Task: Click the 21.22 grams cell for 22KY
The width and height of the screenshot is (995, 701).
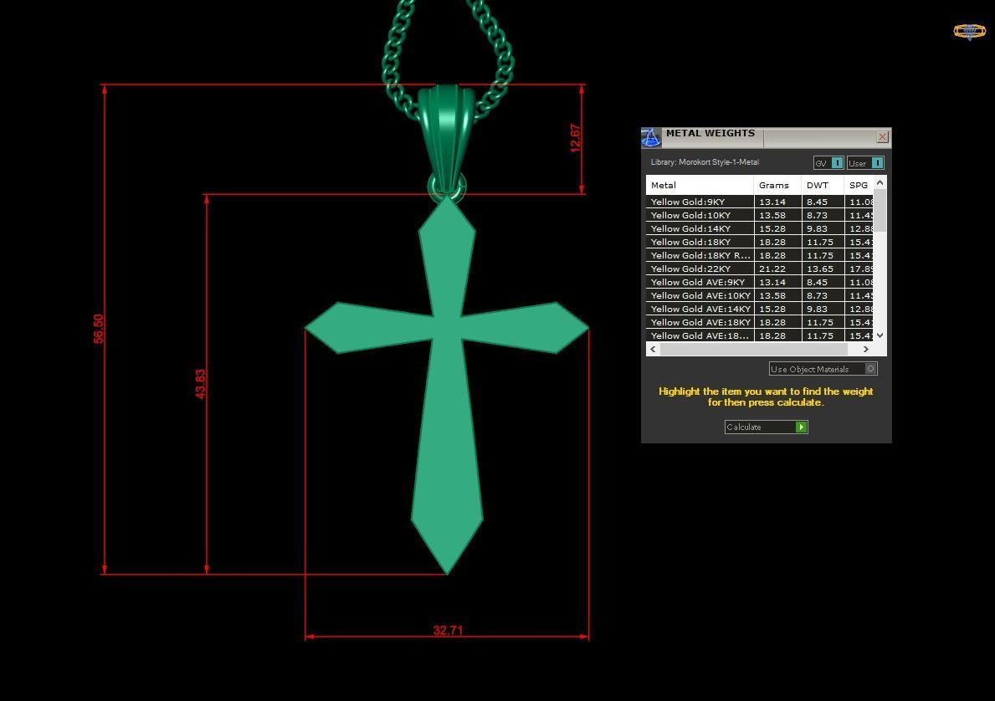Action: [x=777, y=269]
